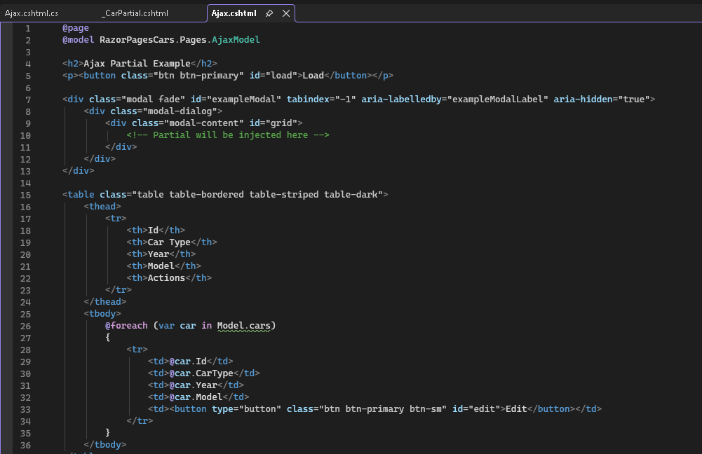Place cursor on the @foreach keyword

127,326
